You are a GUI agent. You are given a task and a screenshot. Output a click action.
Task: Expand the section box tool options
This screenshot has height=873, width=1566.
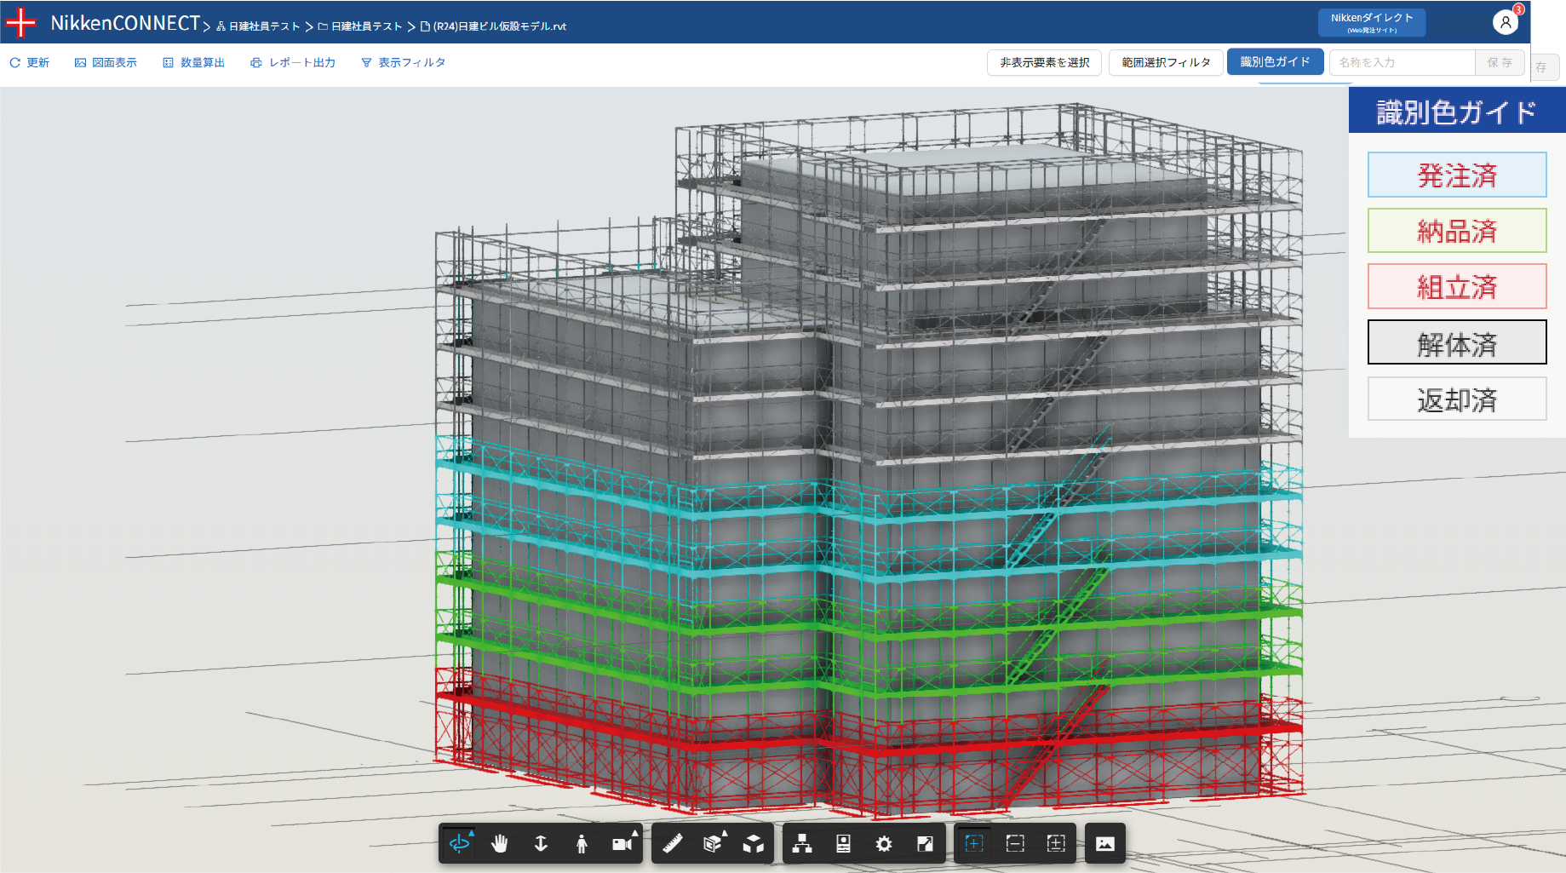(724, 834)
